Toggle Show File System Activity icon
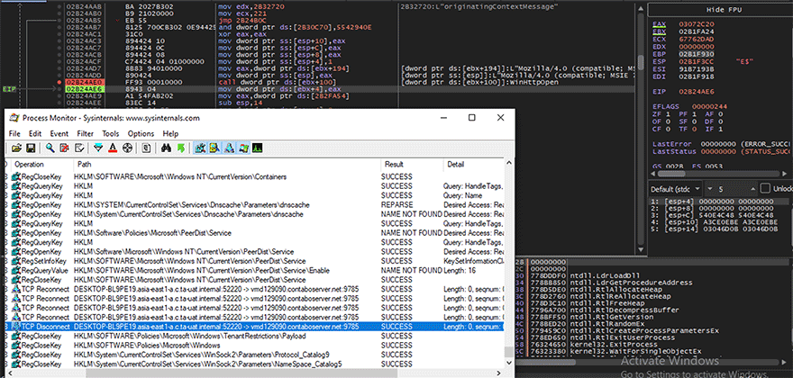Image resolution: width=793 pixels, height=378 pixels. (x=214, y=148)
